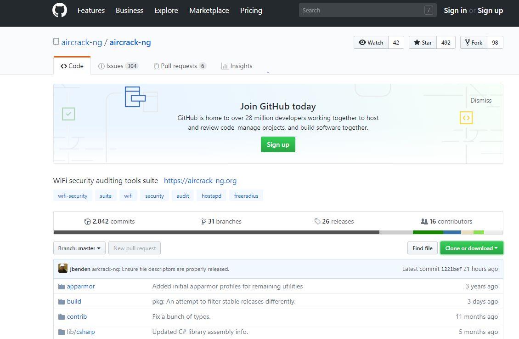This screenshot has width=519, height=339.
Task: Click the releases tag icon
Action: (317, 221)
